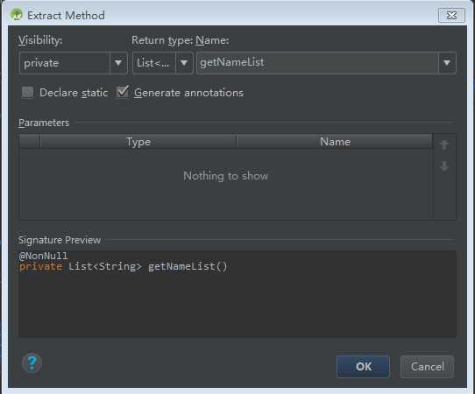
Task: Click the Type column header
Action: 138,142
